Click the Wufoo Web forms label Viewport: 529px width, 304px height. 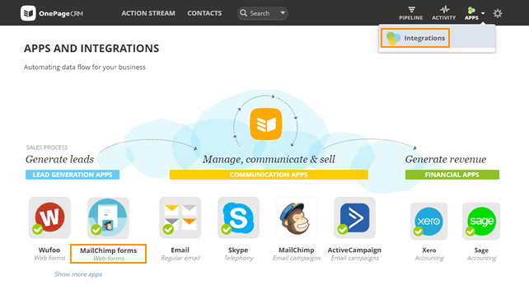[49, 254]
